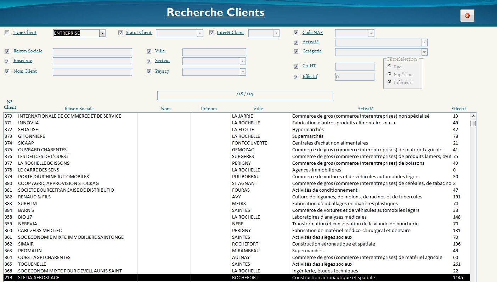The image size is (497, 282).
Task: Click the Raison Sociale column header
Action: pyautogui.click(x=79, y=109)
